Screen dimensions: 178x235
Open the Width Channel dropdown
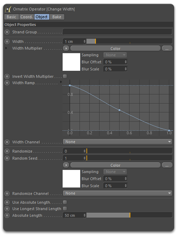[x=117, y=142]
